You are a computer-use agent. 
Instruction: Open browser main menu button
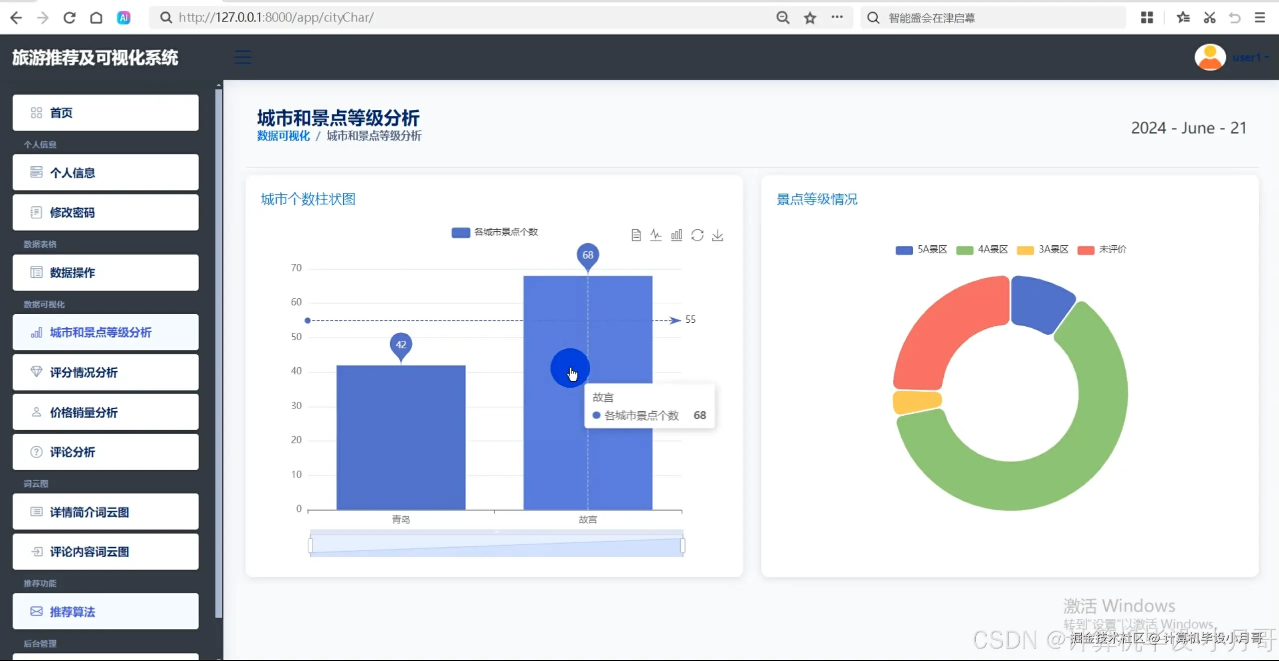[x=1260, y=18]
